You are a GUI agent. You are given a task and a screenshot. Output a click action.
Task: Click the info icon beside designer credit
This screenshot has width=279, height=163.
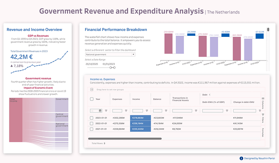(x=241, y=158)
